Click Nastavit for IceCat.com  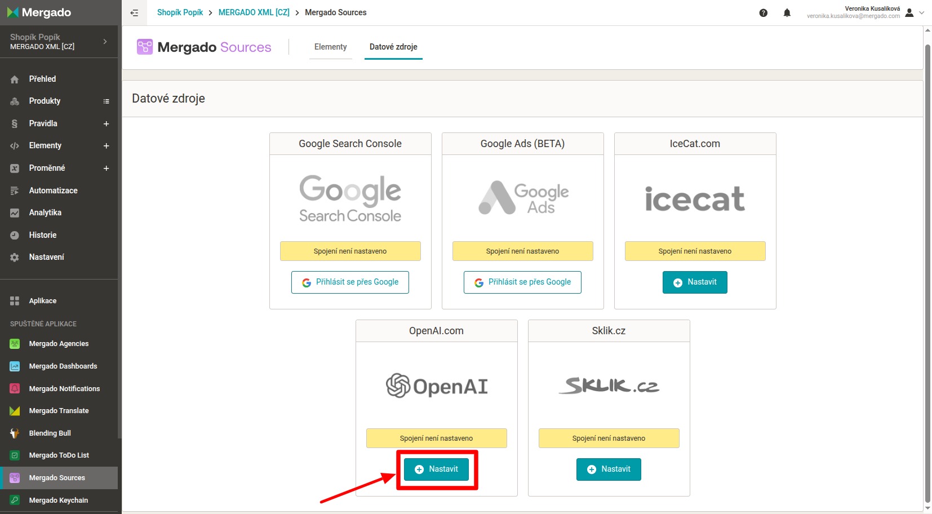pos(695,282)
